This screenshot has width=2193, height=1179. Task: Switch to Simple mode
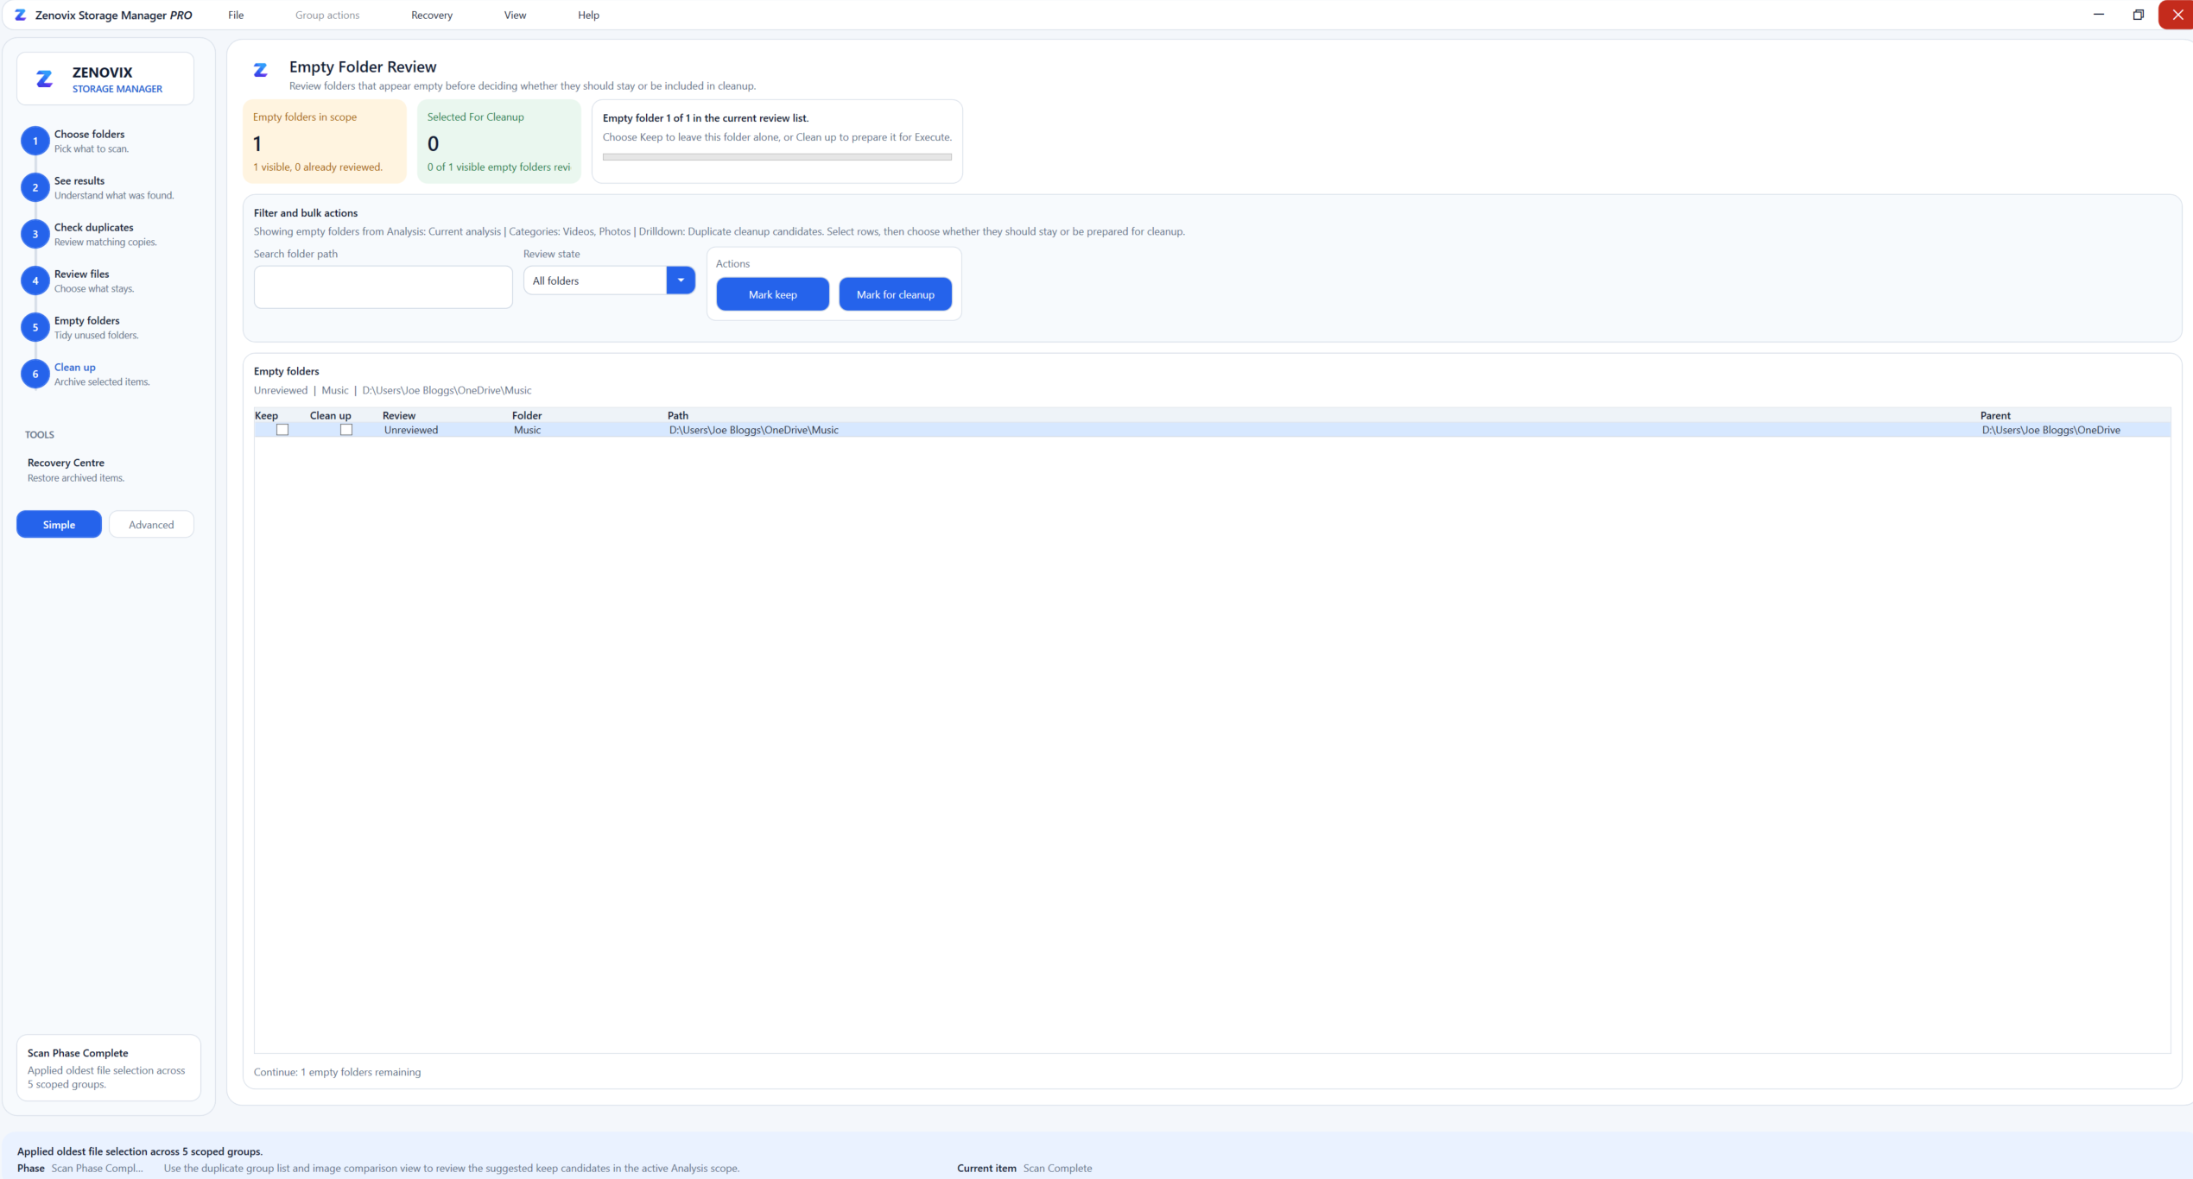click(x=59, y=525)
